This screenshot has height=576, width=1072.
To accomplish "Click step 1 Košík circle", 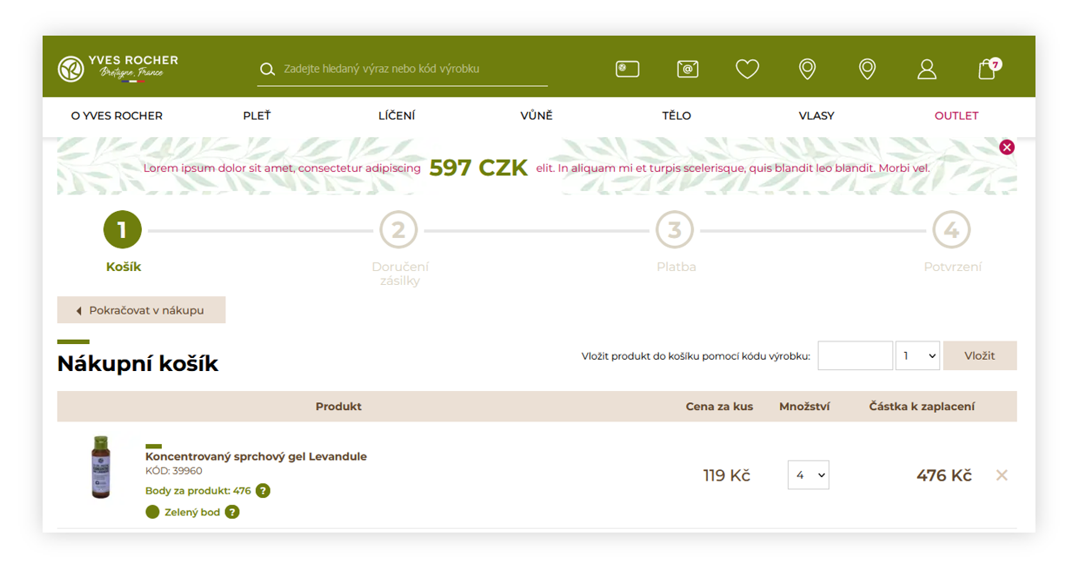I will 123,230.
